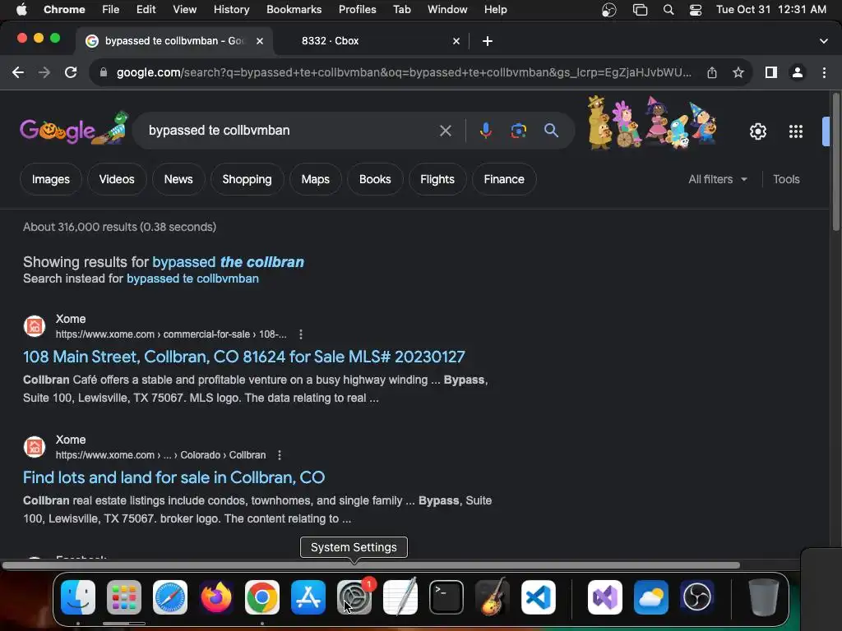Click the Google Halloween logo
This screenshot has height=631, width=842.
point(73,129)
